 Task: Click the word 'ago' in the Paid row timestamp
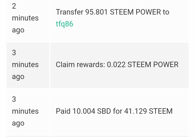pos(18,123)
